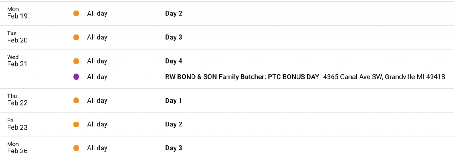Screen dimensions: 454x160
Task: Open the Day 2 event on Feb 19
Action: point(174,14)
